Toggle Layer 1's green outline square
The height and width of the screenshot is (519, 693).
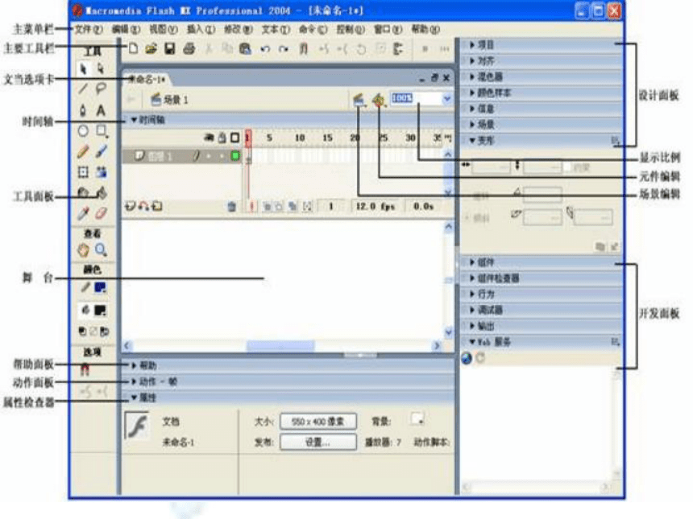(x=235, y=155)
